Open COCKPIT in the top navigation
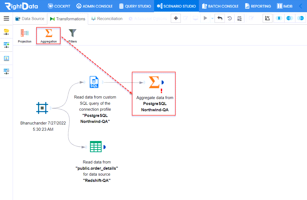 point(59,6)
